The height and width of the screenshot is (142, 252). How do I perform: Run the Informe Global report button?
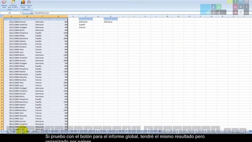23,4
